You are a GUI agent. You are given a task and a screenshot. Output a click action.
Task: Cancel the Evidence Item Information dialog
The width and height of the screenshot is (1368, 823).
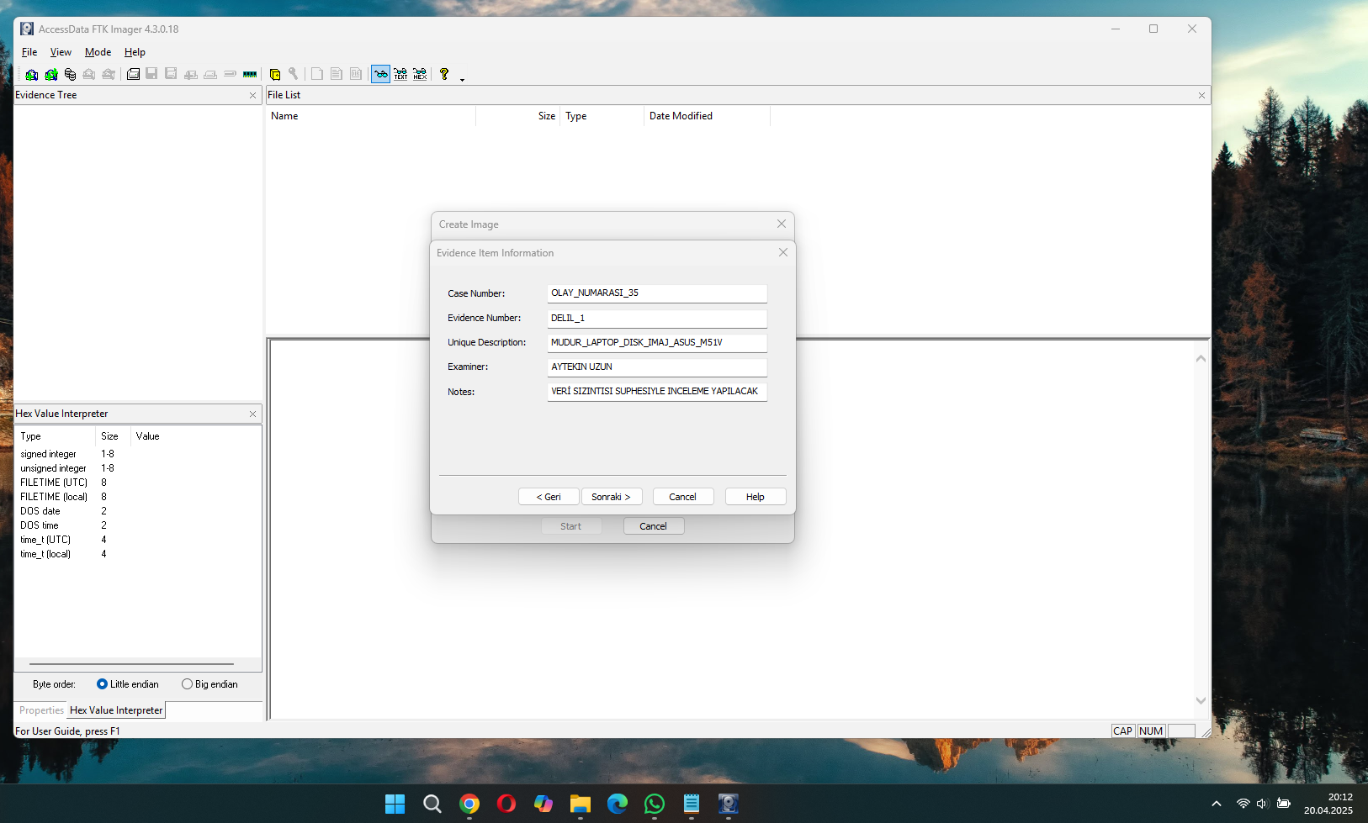point(683,497)
